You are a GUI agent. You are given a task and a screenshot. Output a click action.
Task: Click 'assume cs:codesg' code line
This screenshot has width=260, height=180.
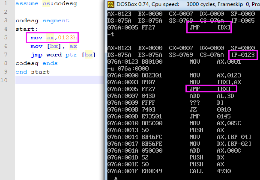[46, 3]
